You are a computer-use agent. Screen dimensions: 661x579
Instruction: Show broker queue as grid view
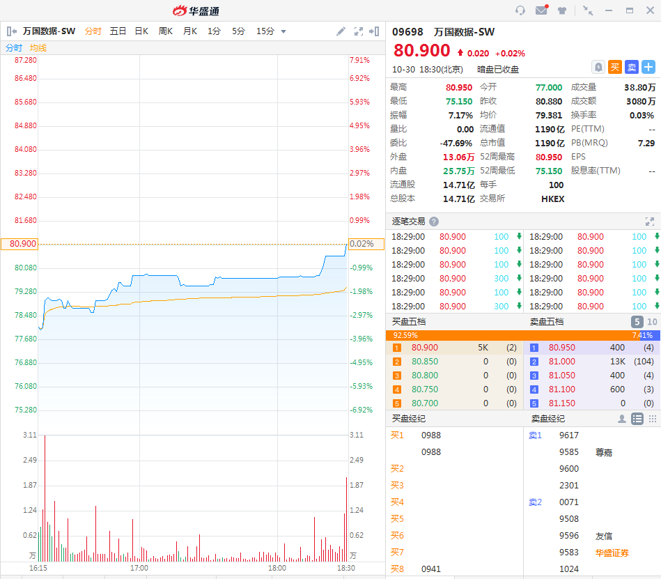tap(653, 419)
